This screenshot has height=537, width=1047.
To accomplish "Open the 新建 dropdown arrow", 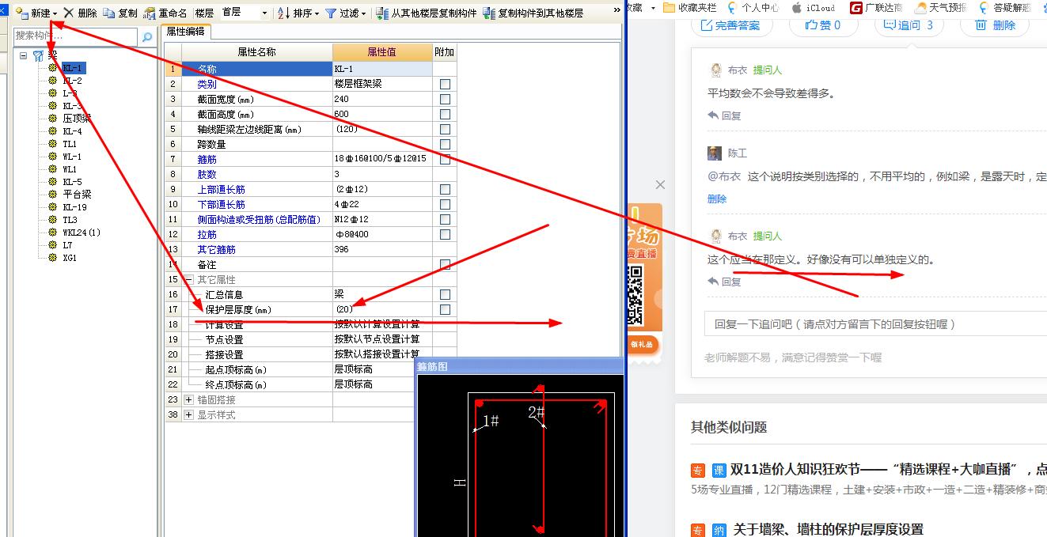I will coord(55,13).
